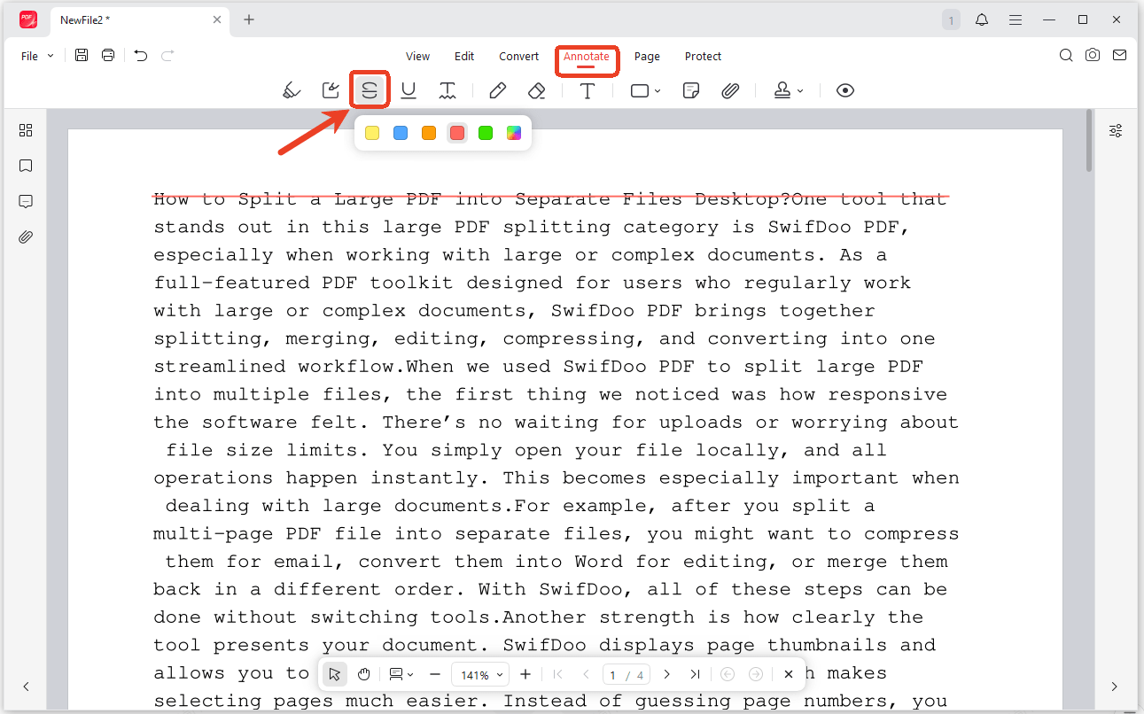Save the document
The height and width of the screenshot is (714, 1144).
point(82,56)
